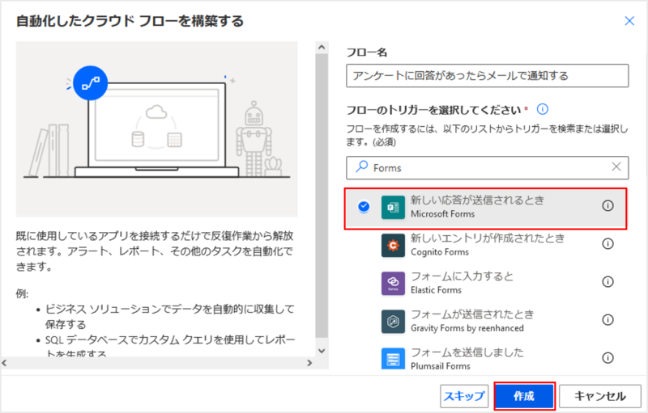View info for Gravity Forms trigger
Image resolution: width=648 pixels, height=413 pixels.
607,321
